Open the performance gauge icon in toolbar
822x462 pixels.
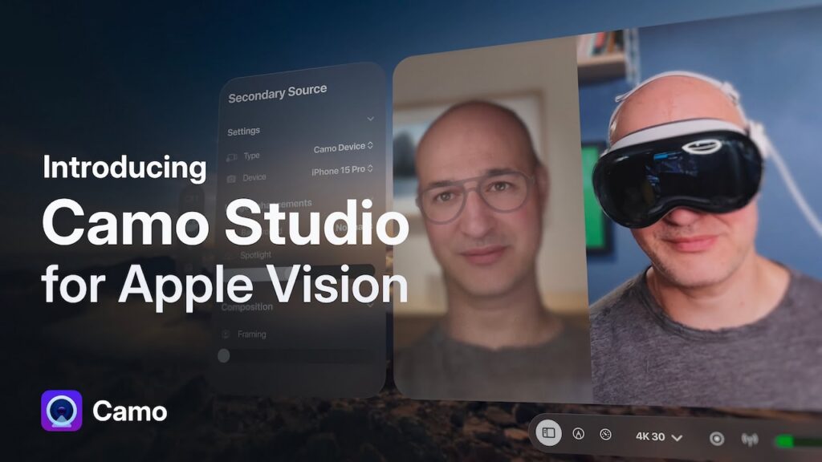click(605, 436)
